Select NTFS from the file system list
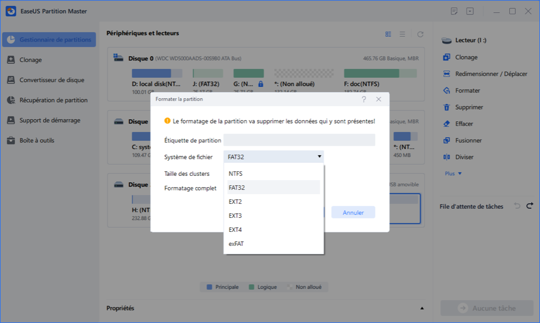 coord(273,174)
